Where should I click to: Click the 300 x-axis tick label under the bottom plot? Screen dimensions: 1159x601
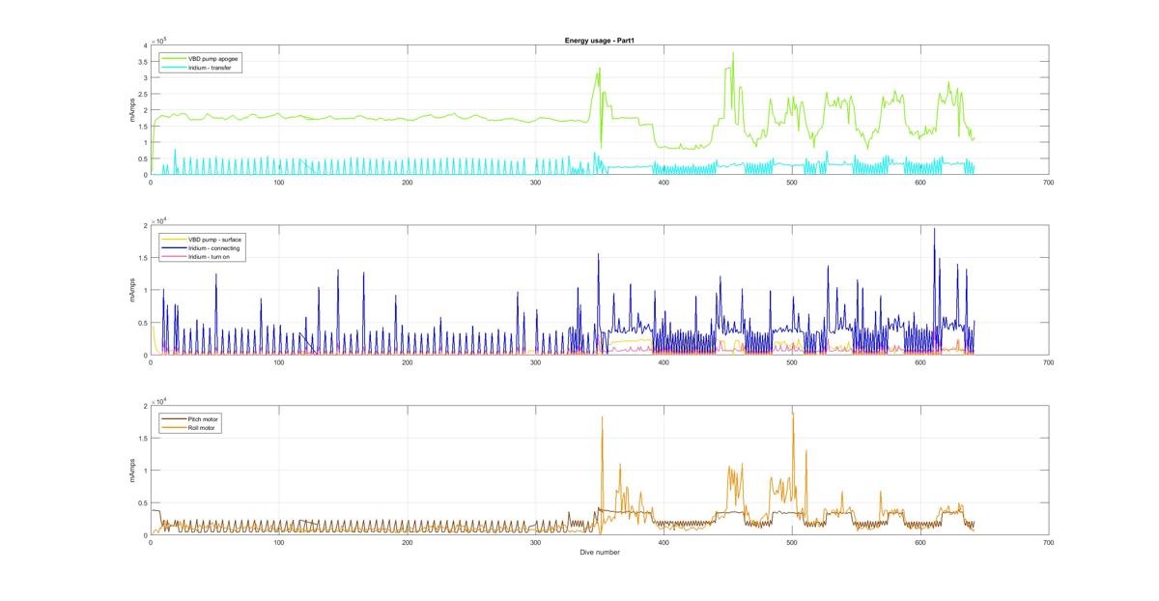pyautogui.click(x=535, y=543)
